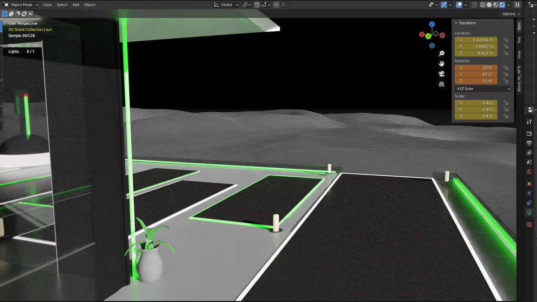Toggle viewport gizmos icon
This screenshot has width=537, height=302.
click(x=444, y=5)
